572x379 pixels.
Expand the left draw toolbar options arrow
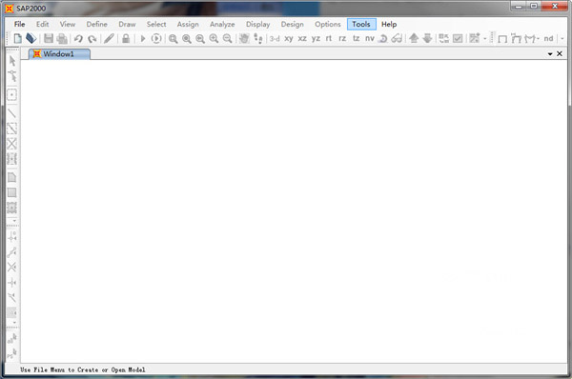pos(14,221)
